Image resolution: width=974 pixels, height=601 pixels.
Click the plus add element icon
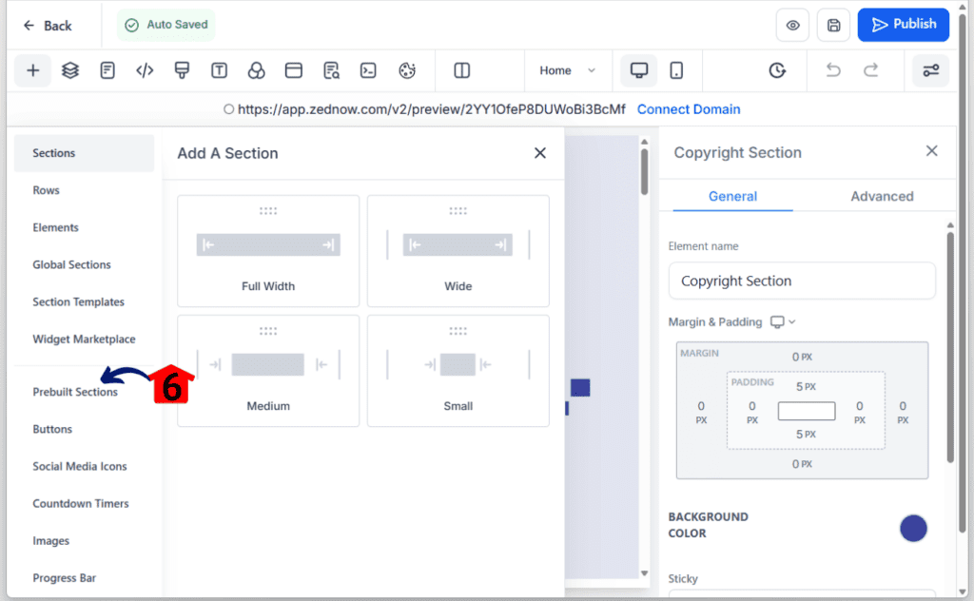32,70
